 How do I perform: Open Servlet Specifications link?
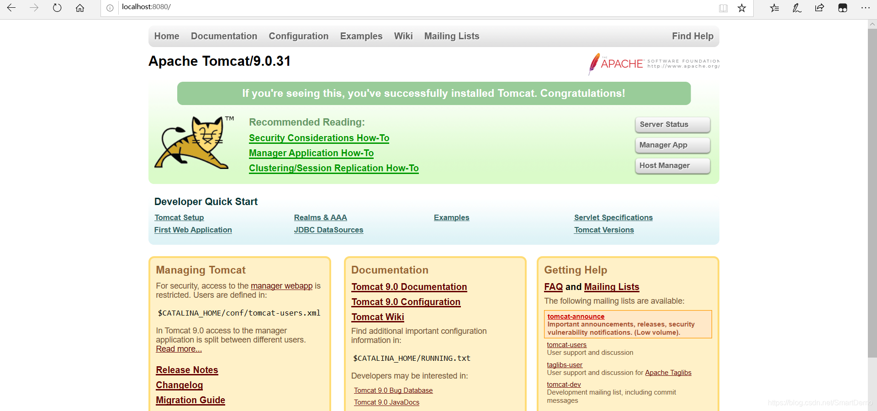(613, 217)
